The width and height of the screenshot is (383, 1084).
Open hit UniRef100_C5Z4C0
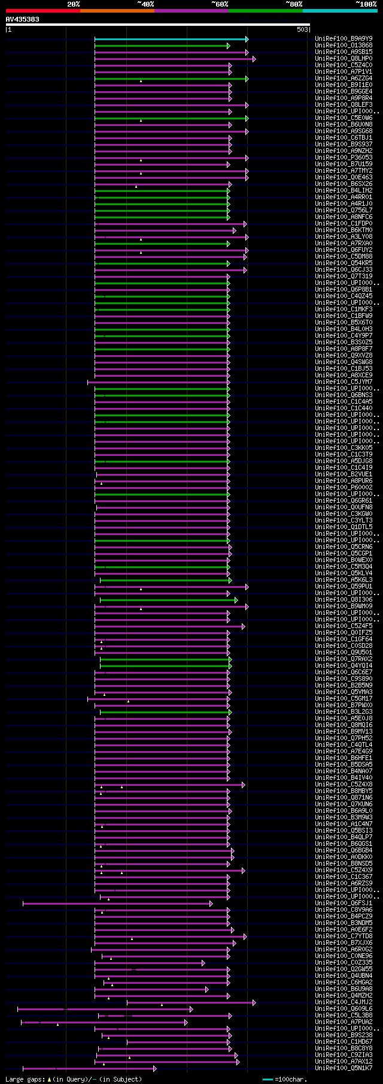[x=344, y=65]
